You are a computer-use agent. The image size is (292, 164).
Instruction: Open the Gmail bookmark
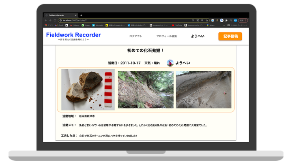click(x=59, y=25)
